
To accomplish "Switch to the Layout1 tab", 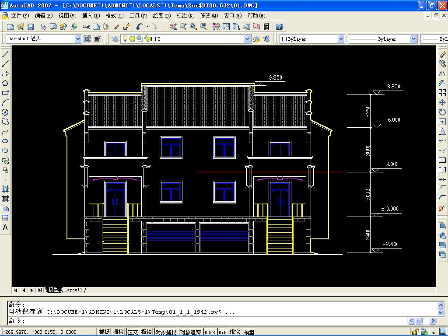I will (73, 290).
